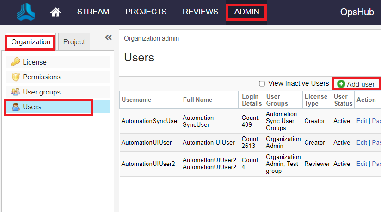Click the green plus Add user icon

coord(341,84)
